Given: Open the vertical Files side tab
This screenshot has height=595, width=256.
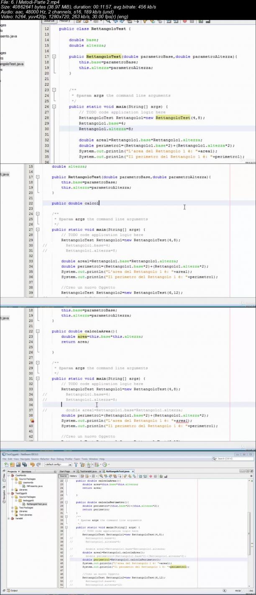Looking at the screenshot, I should point(4,477).
